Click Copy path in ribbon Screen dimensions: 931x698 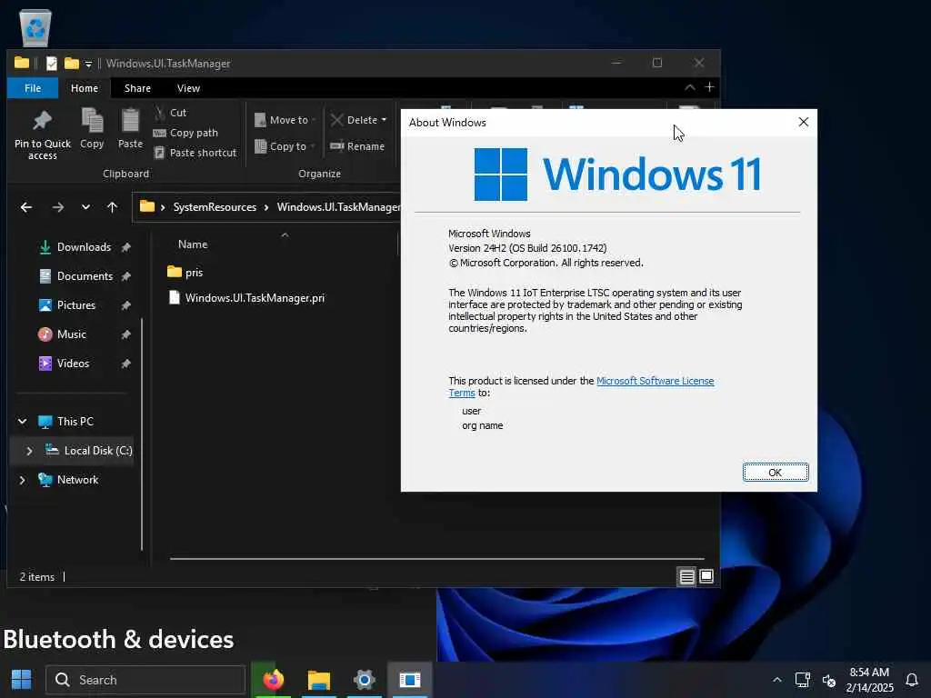click(x=185, y=133)
